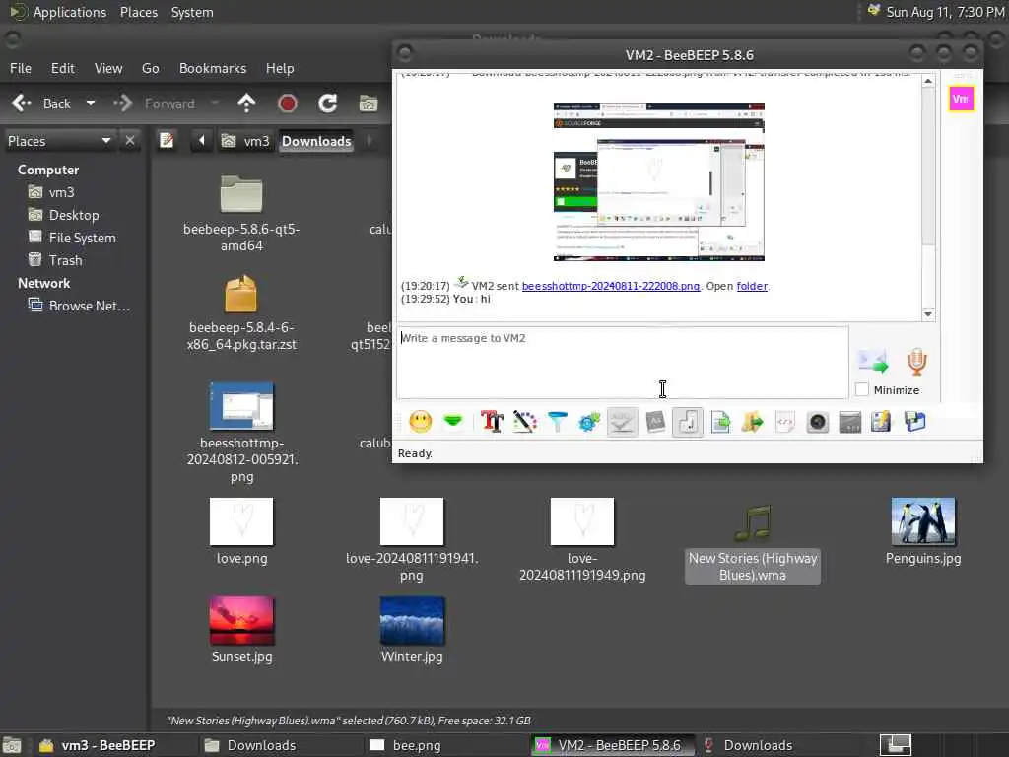Viewport: 1009px width, 757px height.
Task: Click the Back button in file manager
Action: (x=41, y=103)
